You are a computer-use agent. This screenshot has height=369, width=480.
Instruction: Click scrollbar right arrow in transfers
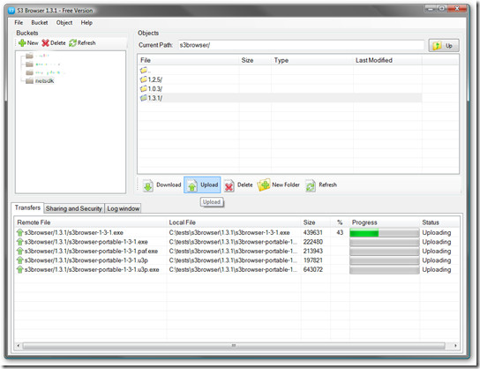pos(455,346)
